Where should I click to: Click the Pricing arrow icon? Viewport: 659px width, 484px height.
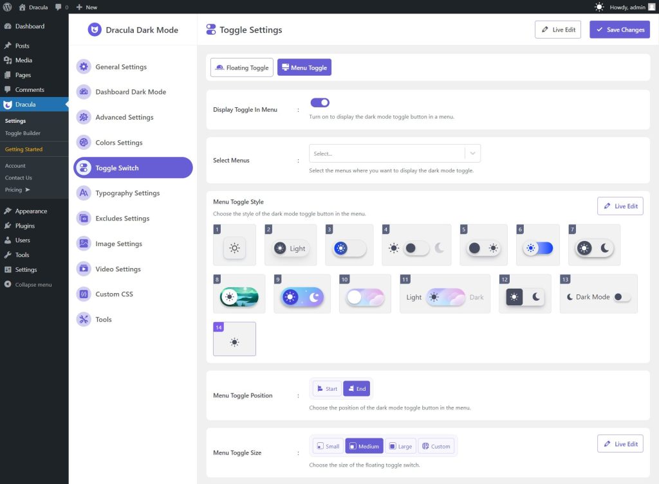(x=28, y=190)
